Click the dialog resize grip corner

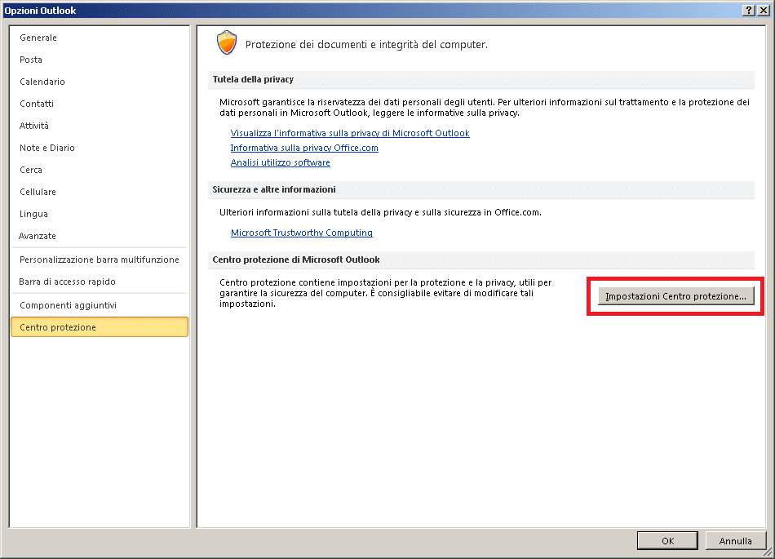point(769,552)
